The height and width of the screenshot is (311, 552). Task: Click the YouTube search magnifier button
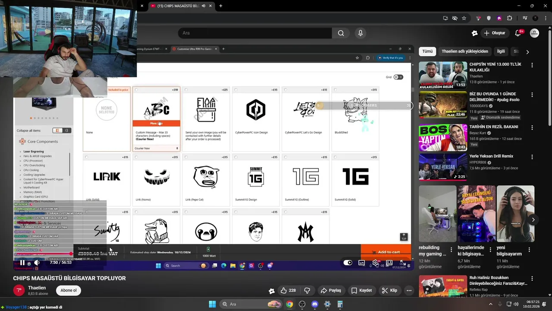tap(341, 33)
